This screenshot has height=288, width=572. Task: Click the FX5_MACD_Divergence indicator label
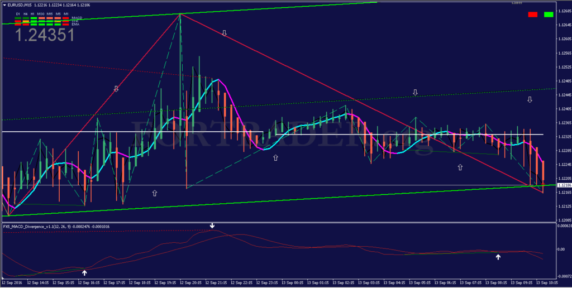click(56, 227)
